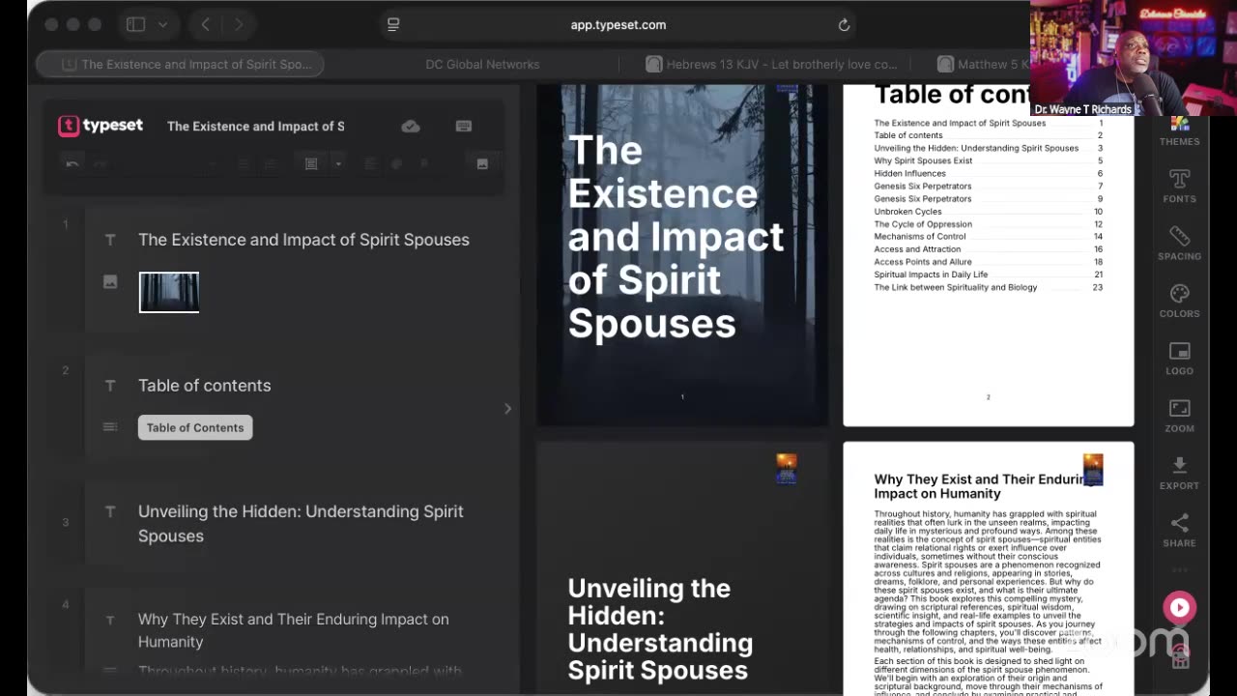Switch to the Spirit Spouses browser tab
Image resolution: width=1237 pixels, height=696 pixels.
point(180,65)
